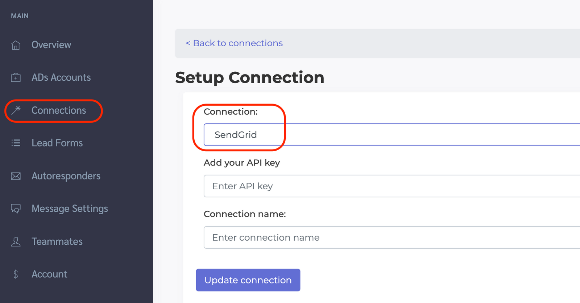
Task: Click the chat bubble icon for Message Settings
Action: (16, 209)
